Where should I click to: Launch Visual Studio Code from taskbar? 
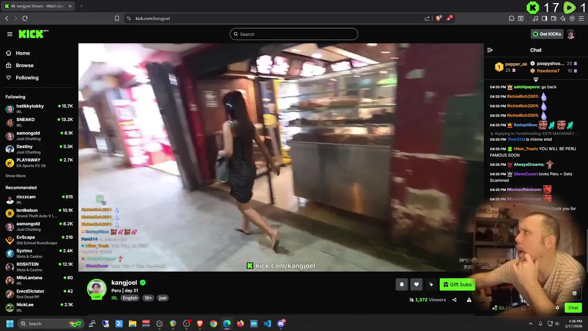(267, 324)
